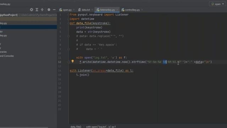
Task: Click the Python icon on listenerkey.py tab
Action: 98,10
